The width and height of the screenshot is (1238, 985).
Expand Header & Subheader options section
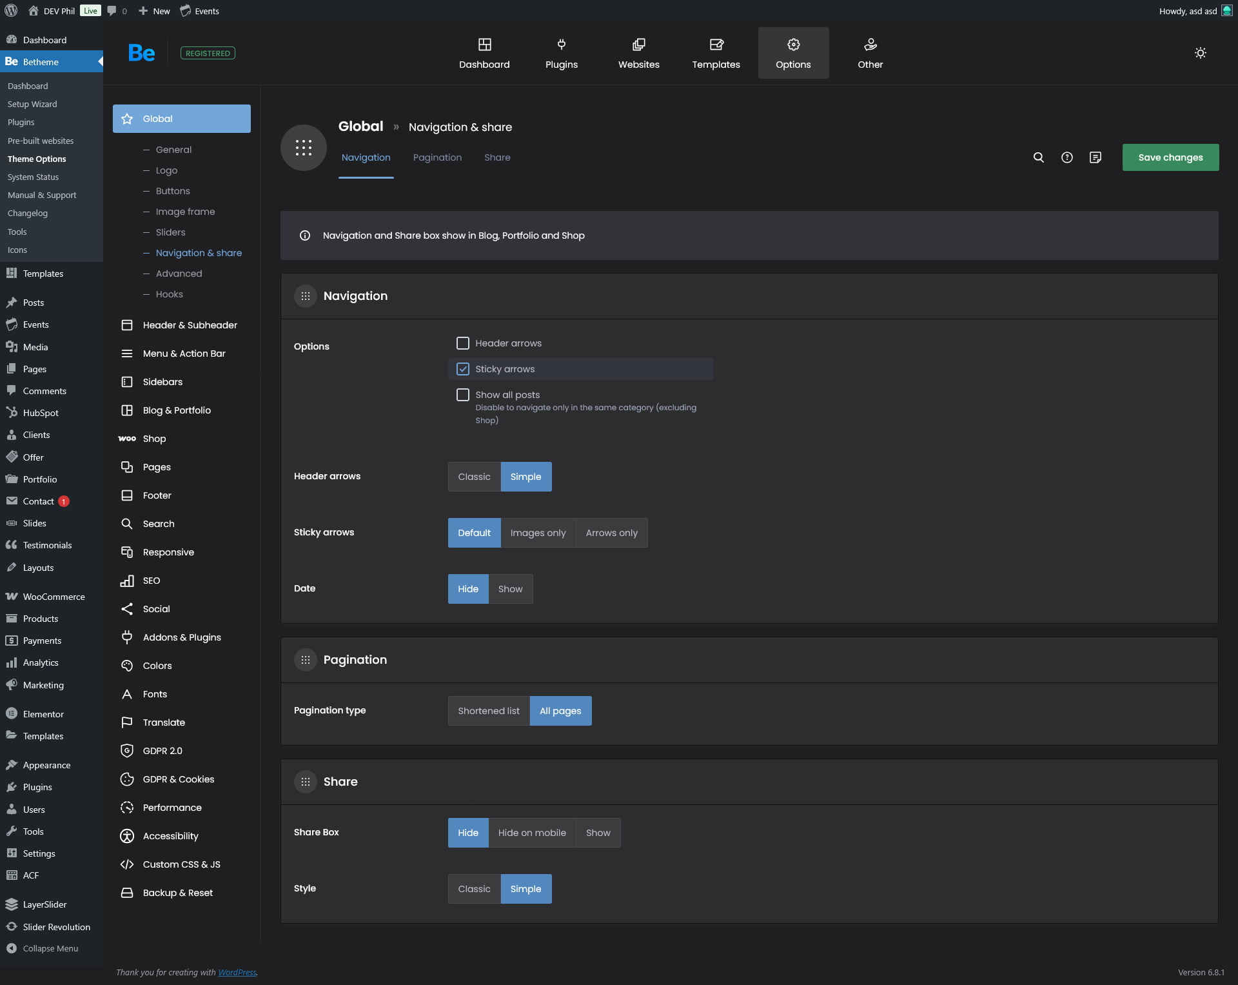coord(190,325)
